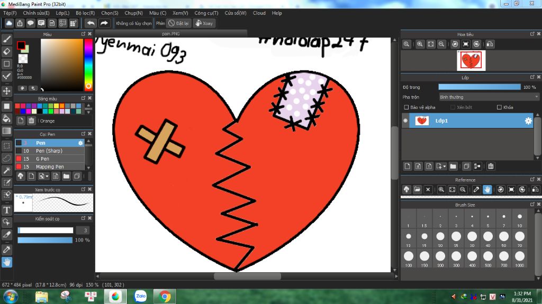
Task: Pick the Reference panel eyedropper
Action: tap(476, 189)
